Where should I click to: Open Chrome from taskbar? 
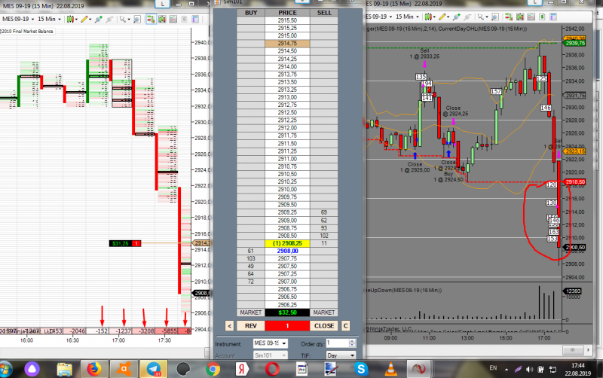pos(213,369)
